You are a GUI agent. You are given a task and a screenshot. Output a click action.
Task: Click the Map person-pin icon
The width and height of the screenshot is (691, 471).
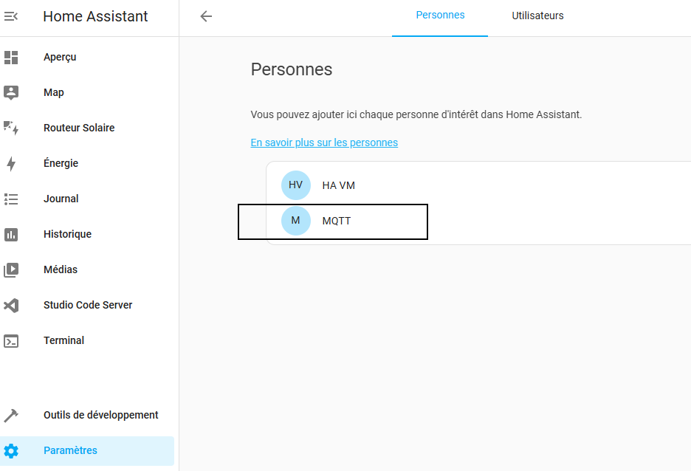click(x=11, y=92)
